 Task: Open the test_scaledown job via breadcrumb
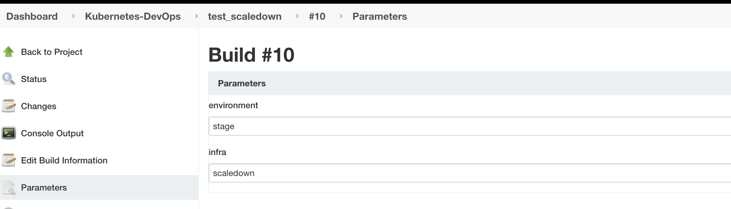coord(245,16)
